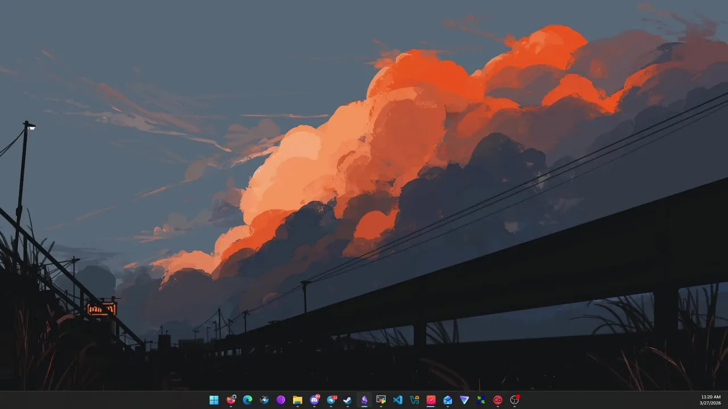
Task: Open Visual Studio Code from taskbar
Action: [x=398, y=400]
